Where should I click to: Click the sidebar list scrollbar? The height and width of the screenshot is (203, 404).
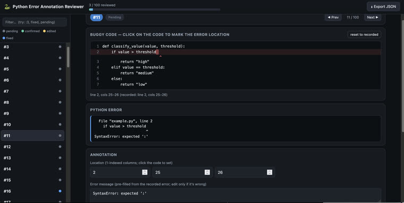68,57
